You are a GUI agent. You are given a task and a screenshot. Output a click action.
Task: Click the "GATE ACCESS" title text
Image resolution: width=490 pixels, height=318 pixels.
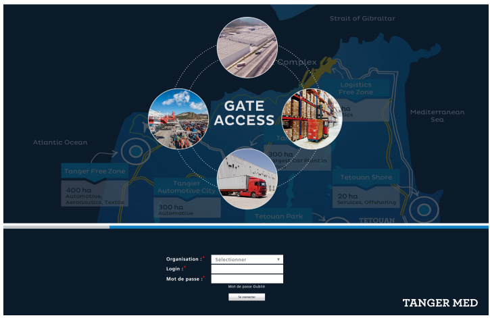pos(244,113)
